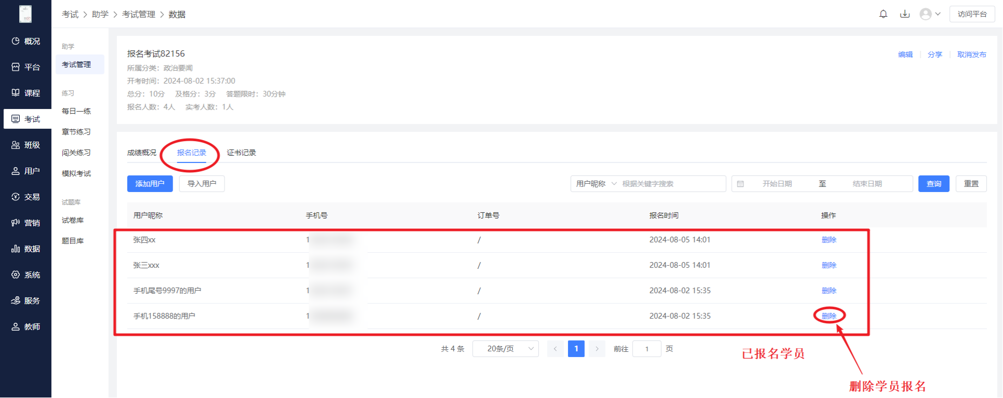Image resolution: width=1003 pixels, height=398 pixels.
Task: Open the 用户 users sidebar item
Action: click(26, 171)
